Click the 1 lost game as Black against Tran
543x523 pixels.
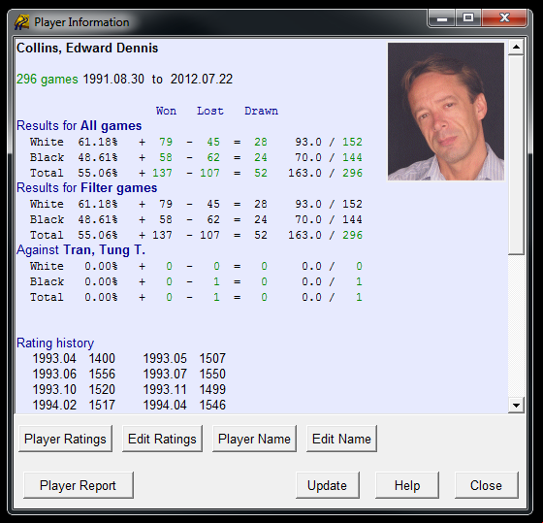pos(216,281)
